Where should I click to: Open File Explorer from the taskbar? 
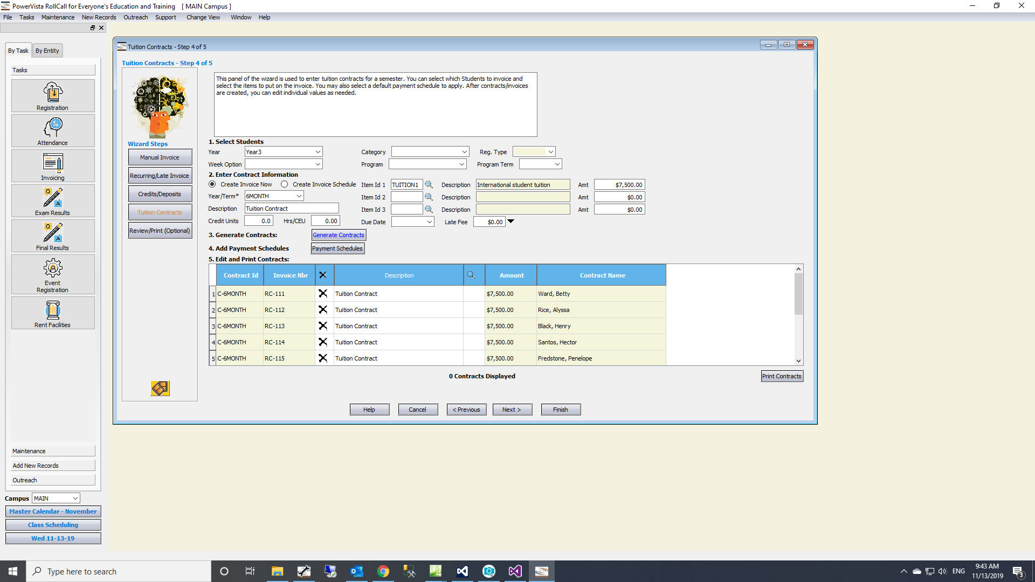(x=277, y=571)
